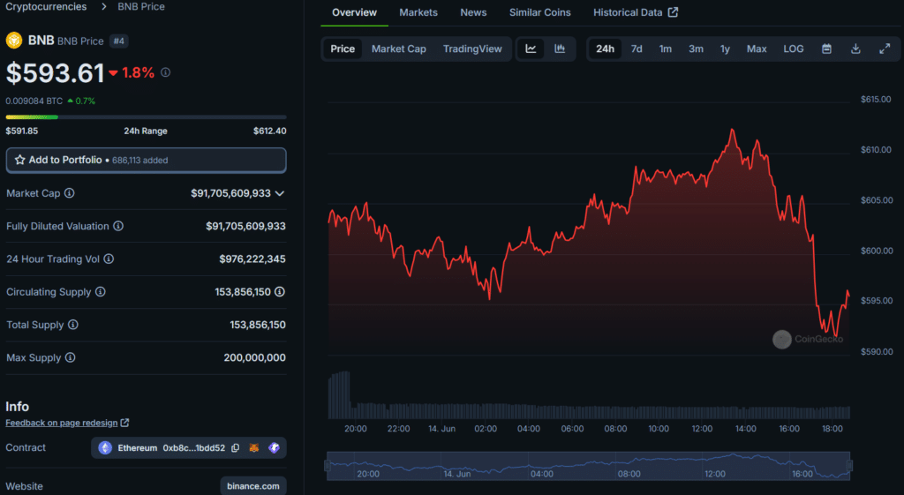
Task: Click the $615.00 axis label
Action: coord(876,99)
